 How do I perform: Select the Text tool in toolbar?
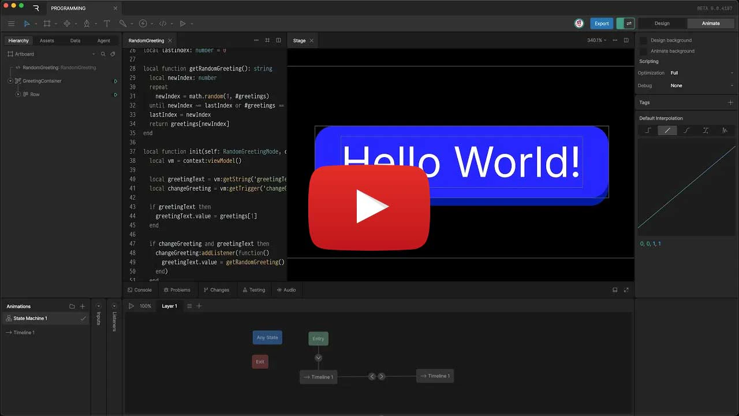click(x=107, y=24)
